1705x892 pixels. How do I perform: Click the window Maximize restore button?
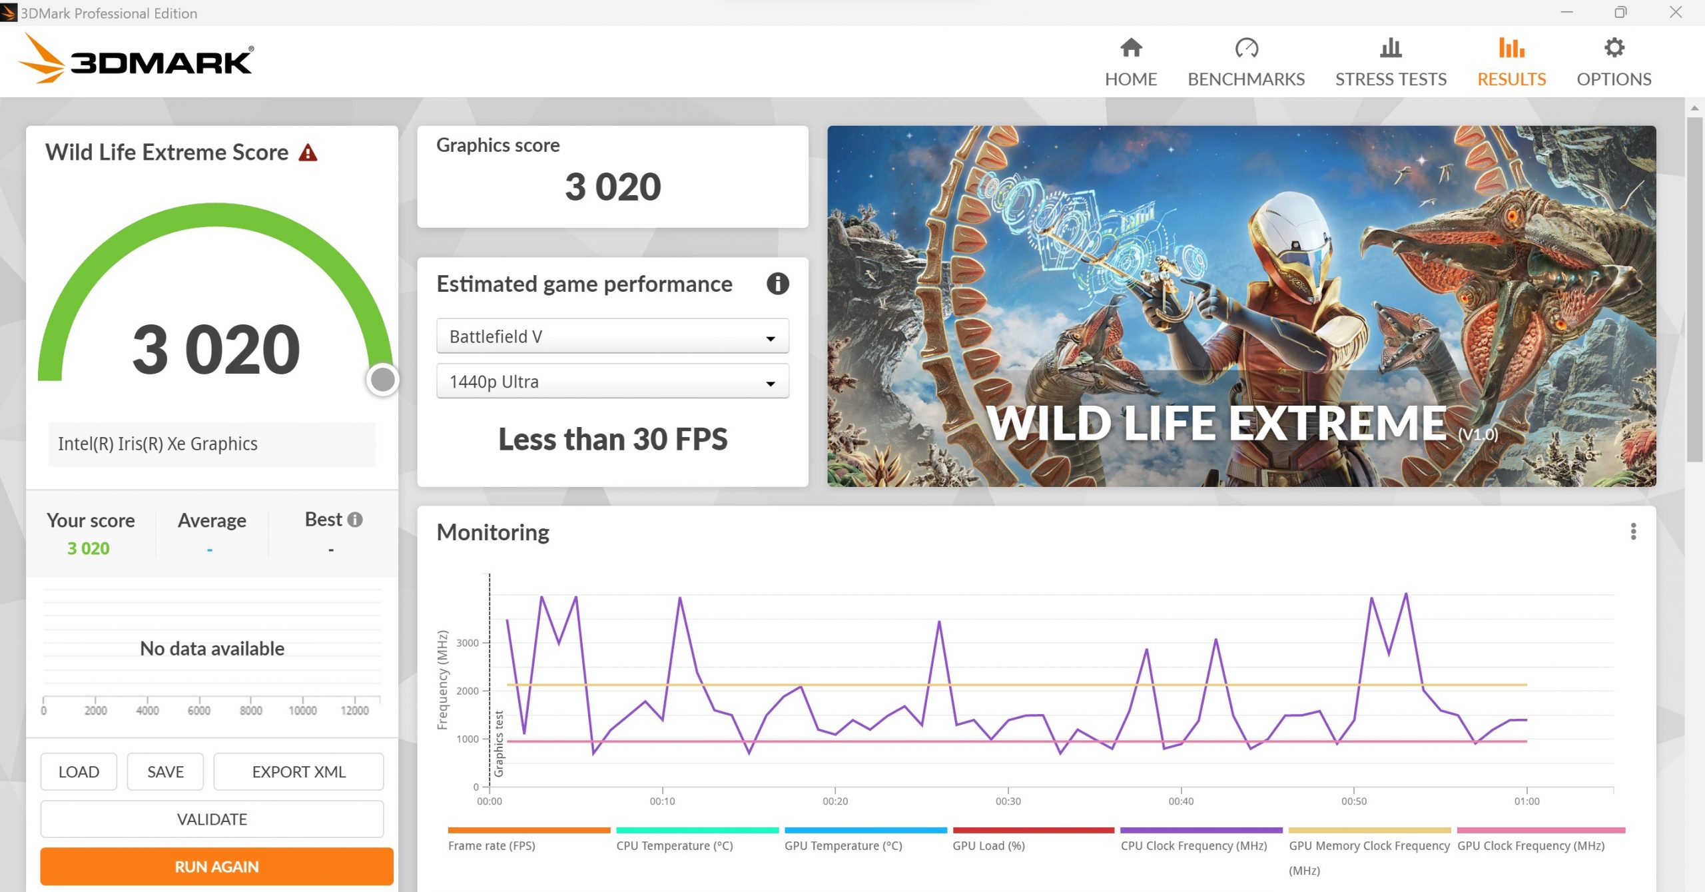coord(1620,12)
